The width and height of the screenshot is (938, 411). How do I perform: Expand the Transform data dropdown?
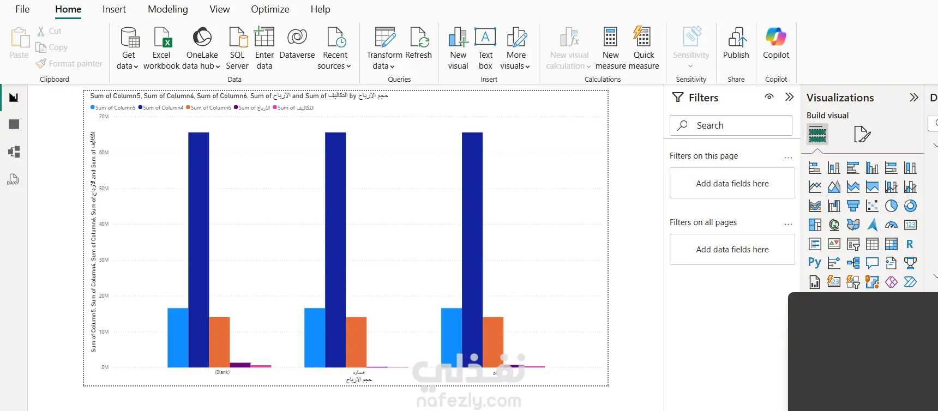[x=384, y=48]
